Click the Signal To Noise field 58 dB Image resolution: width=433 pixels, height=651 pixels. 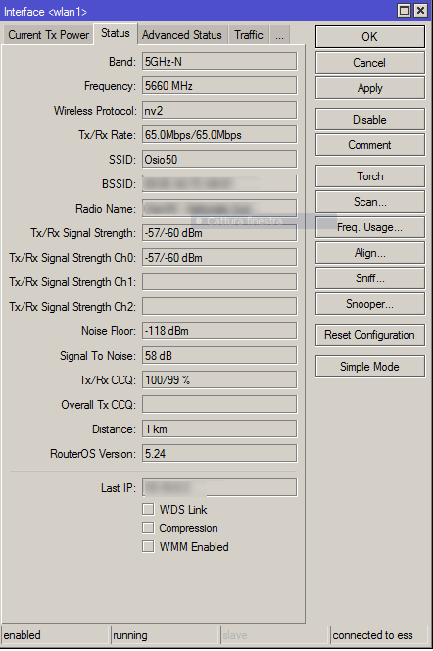219,355
